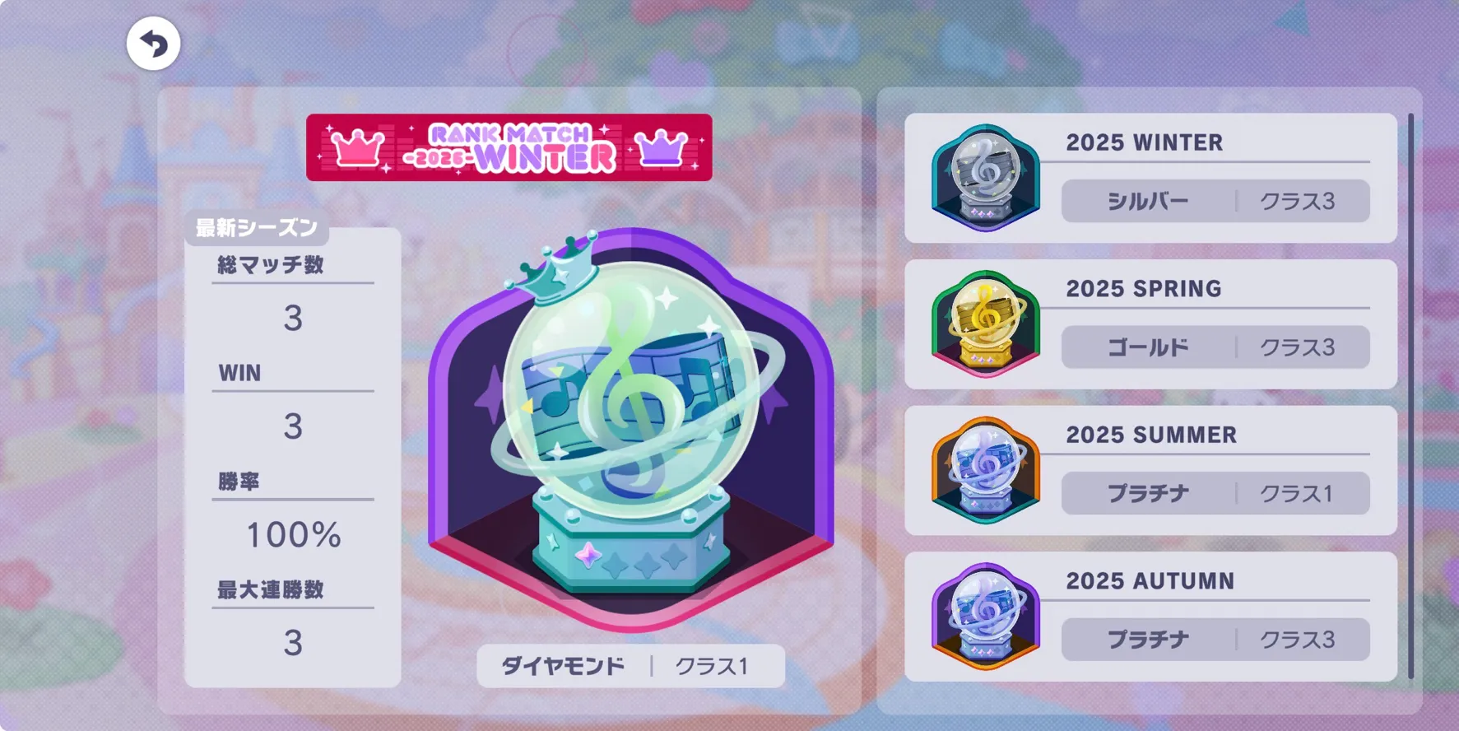The height and width of the screenshot is (731, 1459).
Task: Click the プラチナ クラス1 rank pill
Action: click(x=1215, y=493)
